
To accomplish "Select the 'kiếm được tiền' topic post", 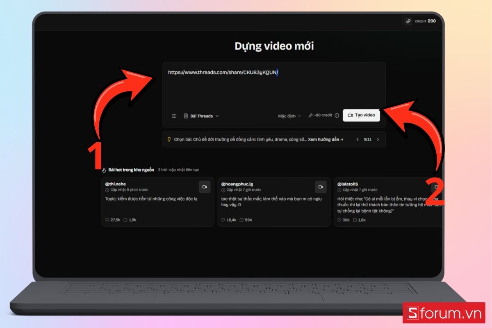I will [152, 199].
